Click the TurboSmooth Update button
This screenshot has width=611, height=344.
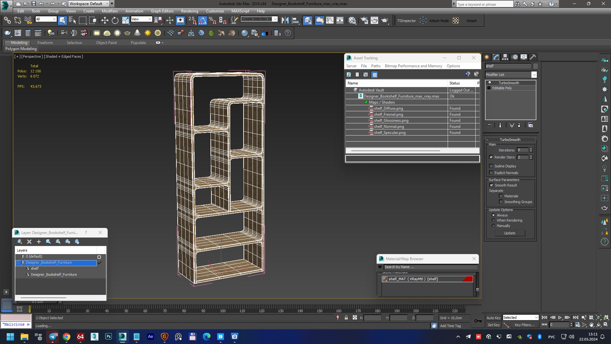tap(510, 233)
